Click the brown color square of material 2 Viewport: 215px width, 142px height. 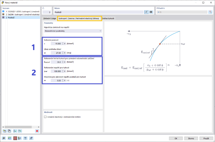click(3, 14)
